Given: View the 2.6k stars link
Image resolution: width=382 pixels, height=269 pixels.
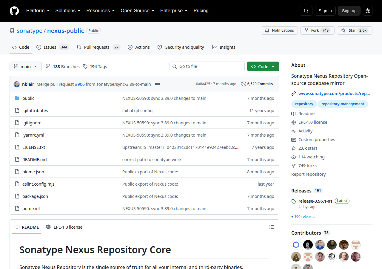Looking at the screenshot, I should (x=304, y=148).
